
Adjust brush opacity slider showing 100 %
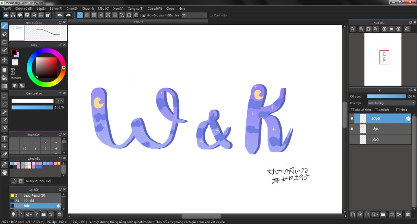32,108
